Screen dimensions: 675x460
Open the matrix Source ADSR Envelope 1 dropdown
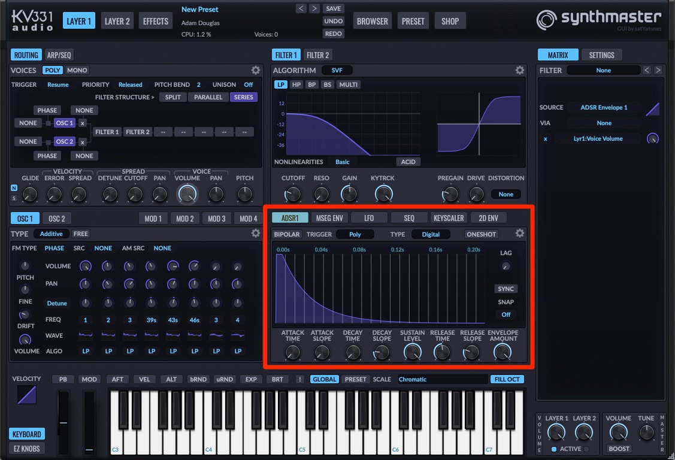[604, 107]
